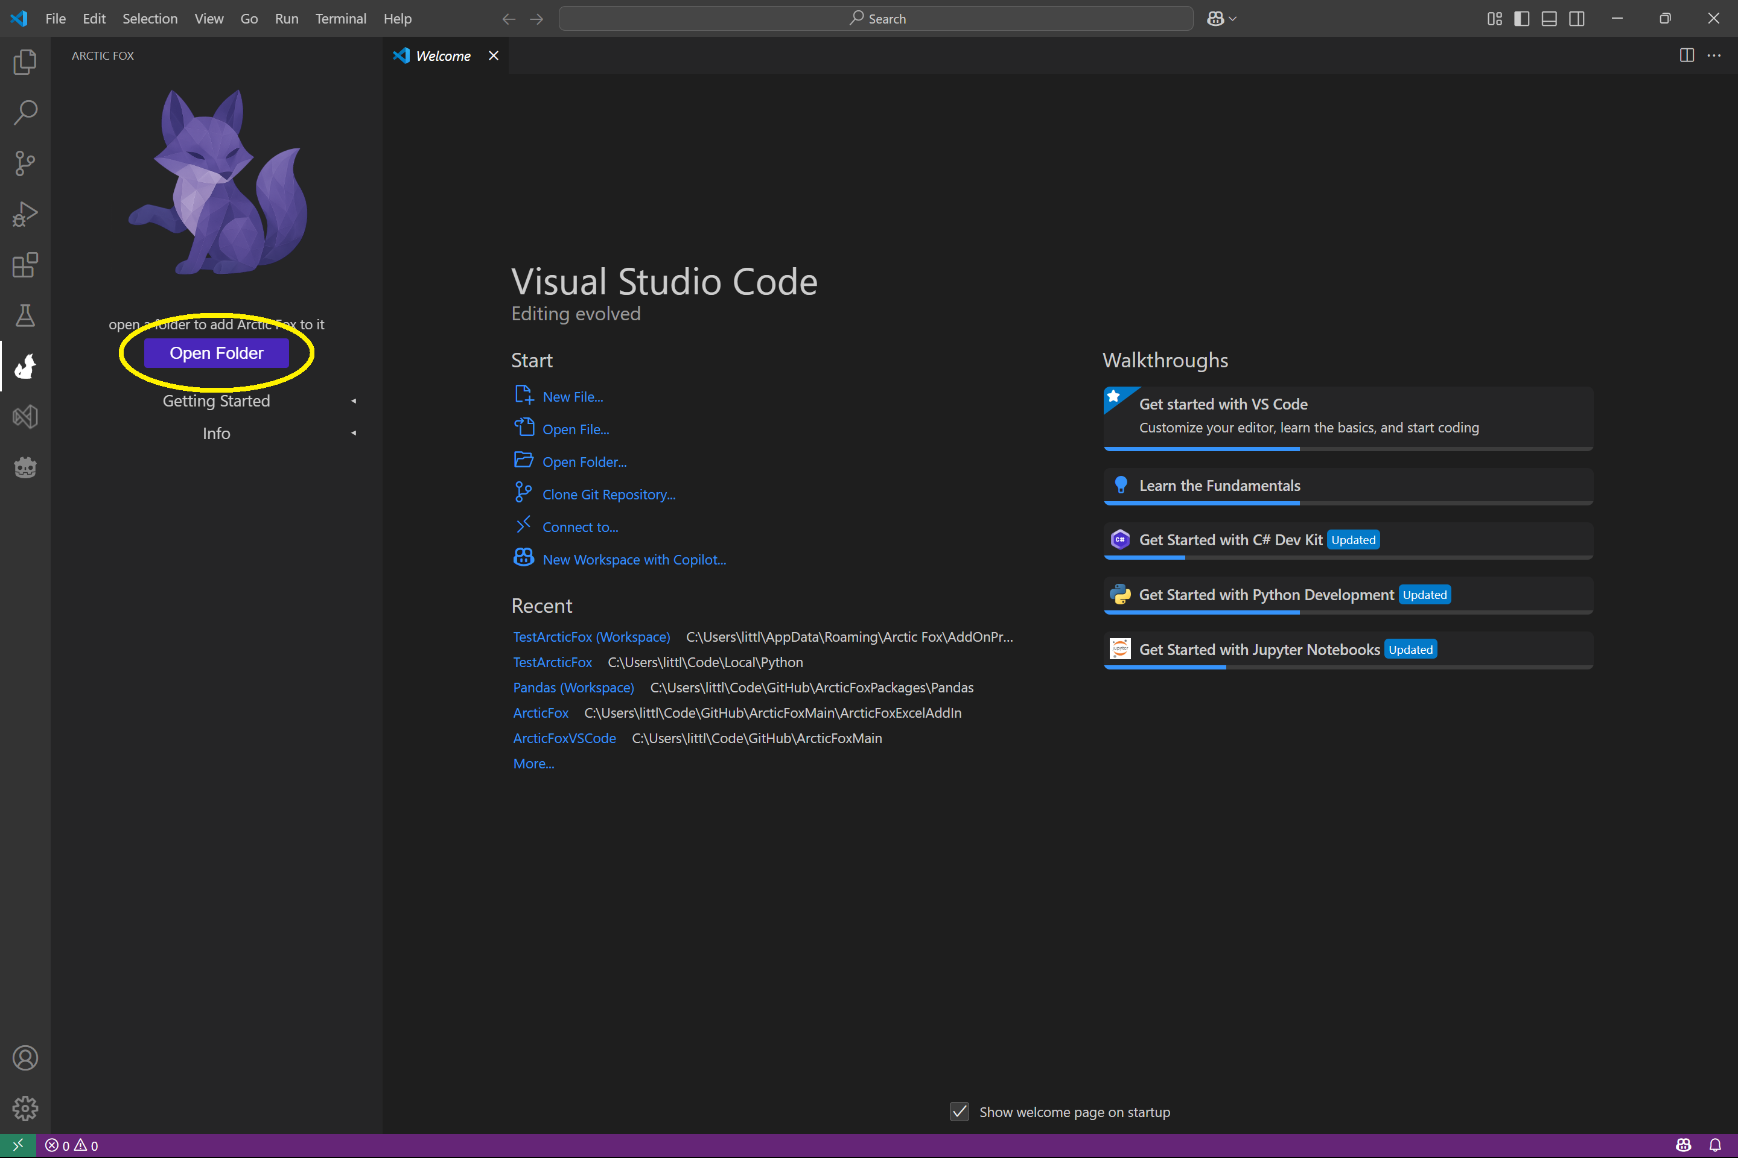The height and width of the screenshot is (1158, 1738).
Task: Expand the Getting Started section
Action: click(x=217, y=400)
